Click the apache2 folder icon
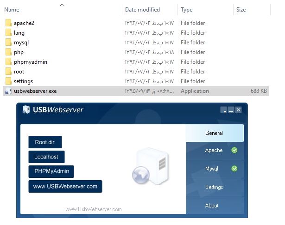The width and height of the screenshot is (285, 225). (x=8, y=23)
